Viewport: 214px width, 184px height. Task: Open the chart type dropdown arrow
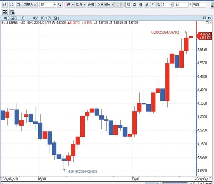coord(73,5)
